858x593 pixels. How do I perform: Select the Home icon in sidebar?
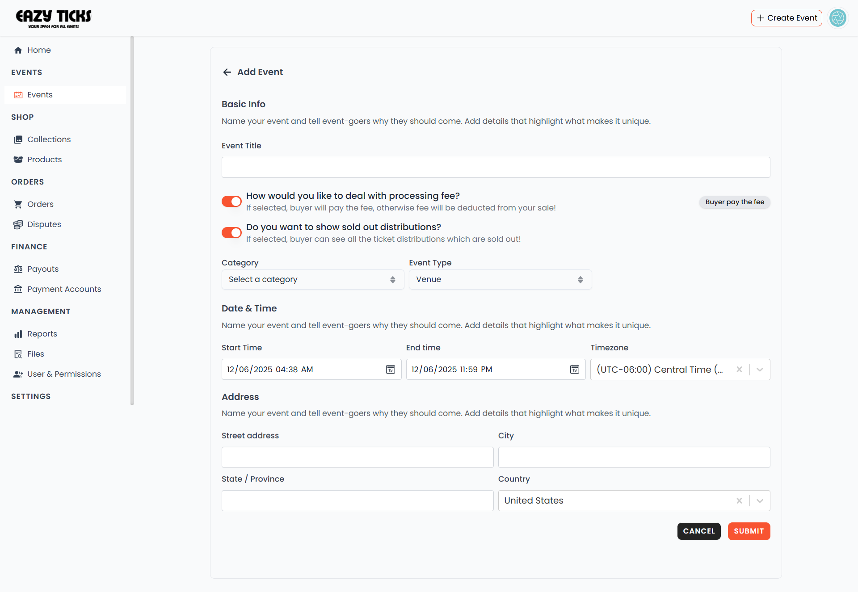pyautogui.click(x=18, y=50)
